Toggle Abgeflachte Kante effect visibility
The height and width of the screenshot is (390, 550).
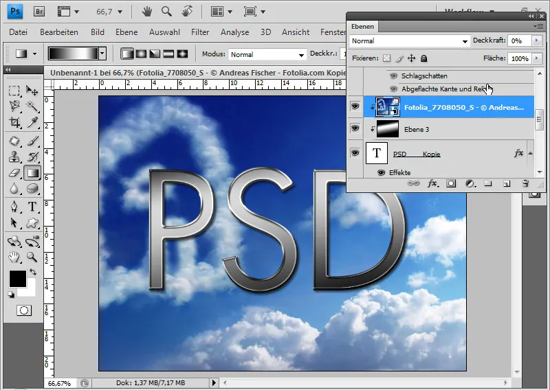click(393, 89)
